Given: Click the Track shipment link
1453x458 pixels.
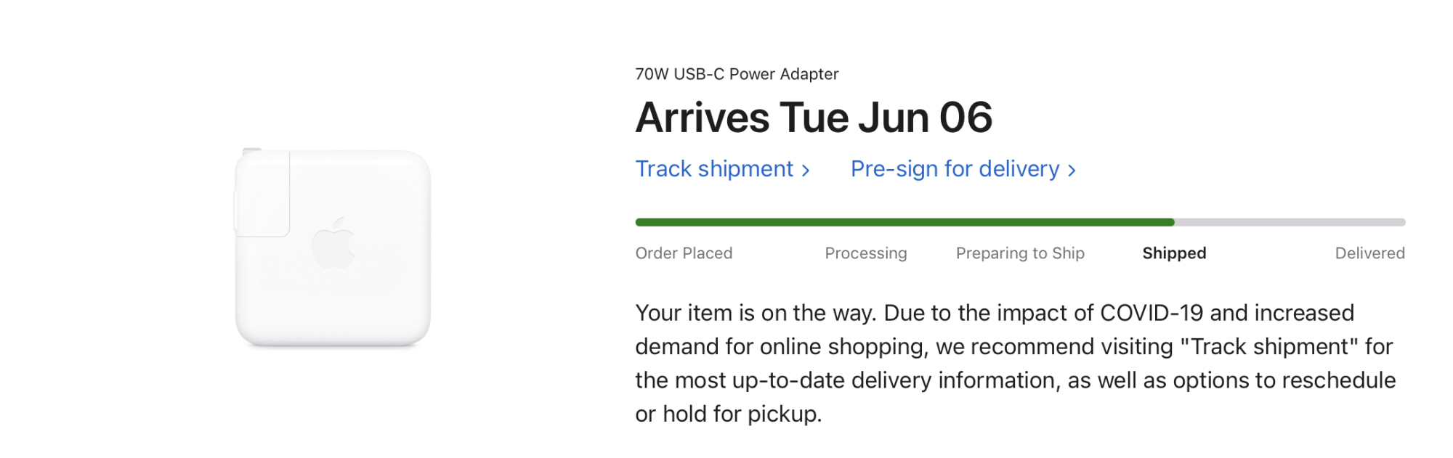Looking at the screenshot, I should click(x=722, y=169).
